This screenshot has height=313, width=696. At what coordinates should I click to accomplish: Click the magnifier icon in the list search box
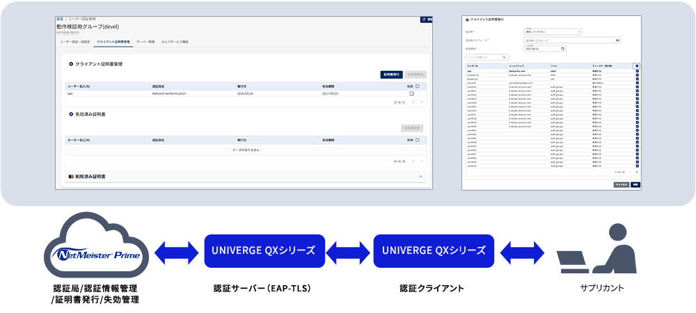[504, 57]
